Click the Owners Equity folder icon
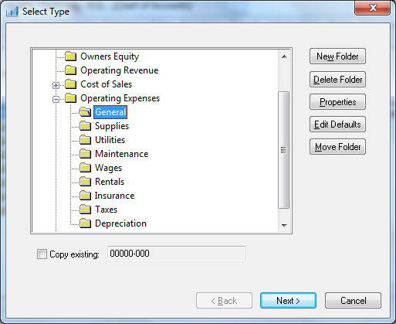 click(70, 56)
